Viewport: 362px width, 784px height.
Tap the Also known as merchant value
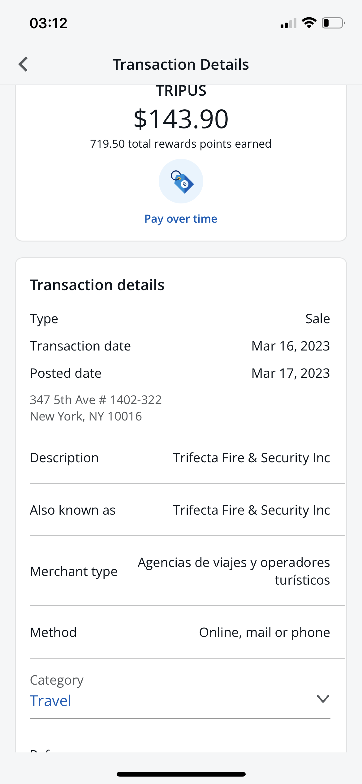(x=251, y=510)
